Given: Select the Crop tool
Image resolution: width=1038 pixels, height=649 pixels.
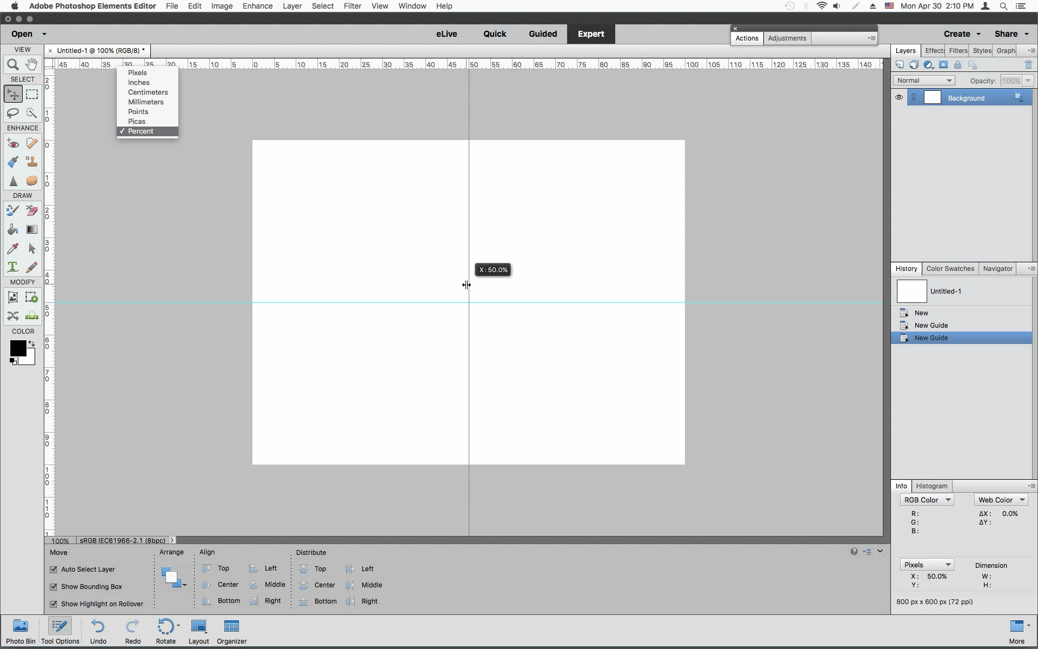Looking at the screenshot, I should point(13,297).
